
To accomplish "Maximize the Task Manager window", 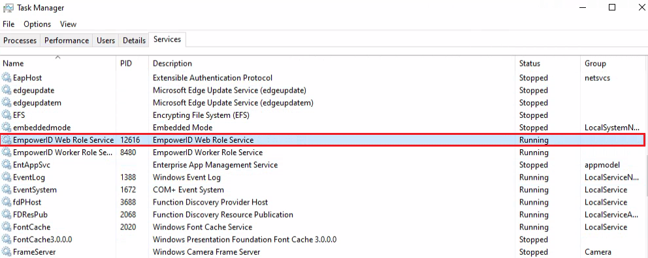I will click(613, 7).
